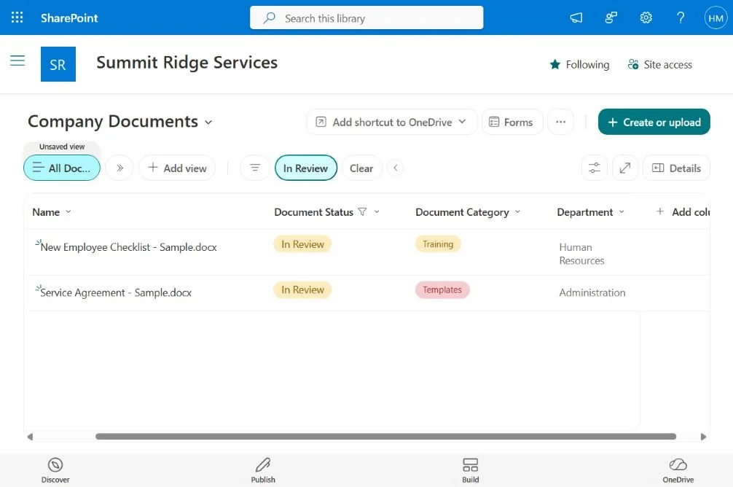The height and width of the screenshot is (487, 733).
Task: Open the OneDrive tab in bottom bar
Action: [678, 470]
